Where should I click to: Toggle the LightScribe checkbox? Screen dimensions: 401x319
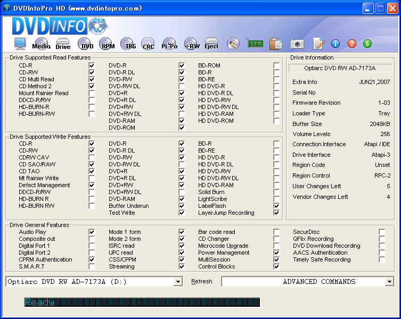coord(276,199)
